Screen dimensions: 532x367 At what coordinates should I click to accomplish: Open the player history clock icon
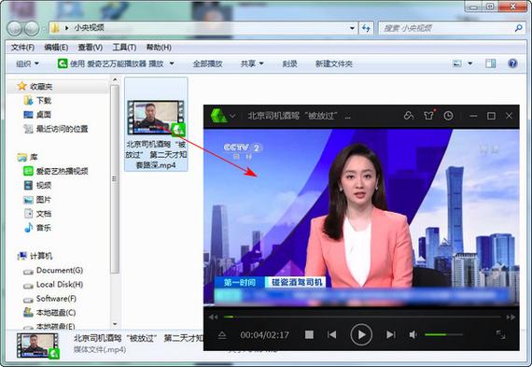[x=448, y=116]
